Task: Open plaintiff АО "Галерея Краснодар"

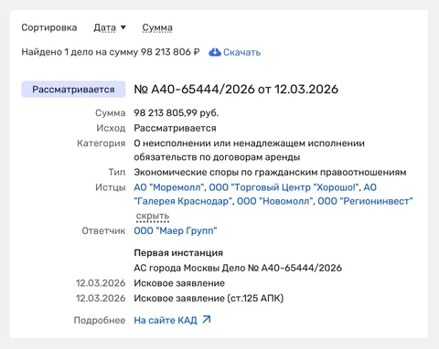Action: click(x=184, y=201)
